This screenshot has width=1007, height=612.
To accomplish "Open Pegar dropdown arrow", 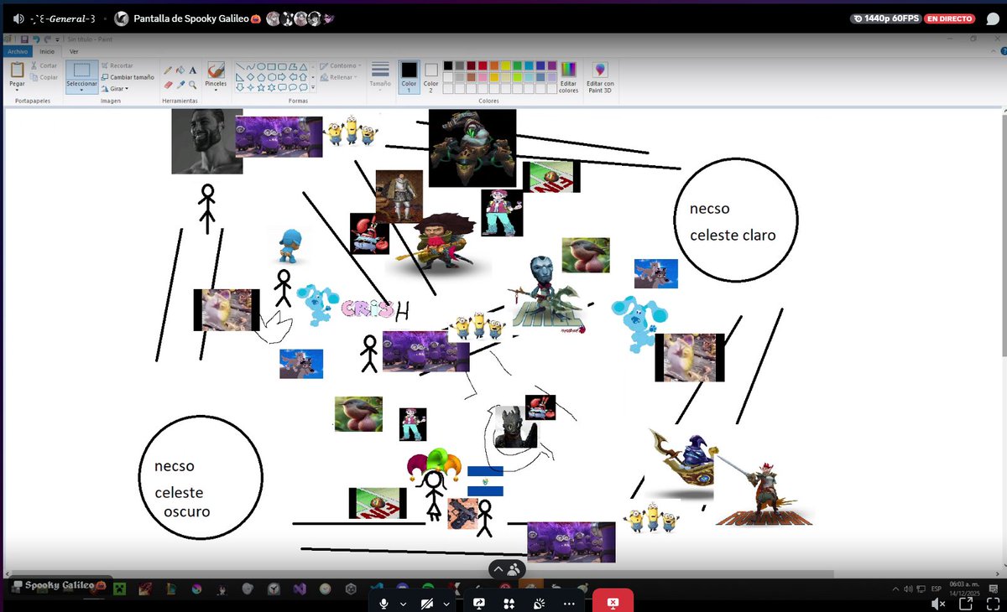I will 17,91.
